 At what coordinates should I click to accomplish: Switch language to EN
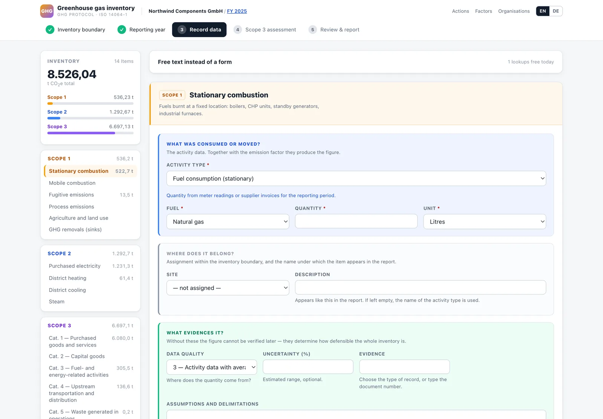[543, 11]
